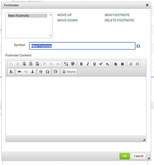Remove formatting with the clear format icon
Image resolution: width=154 pixels, height=165 pixels.
click(x=11, y=72)
